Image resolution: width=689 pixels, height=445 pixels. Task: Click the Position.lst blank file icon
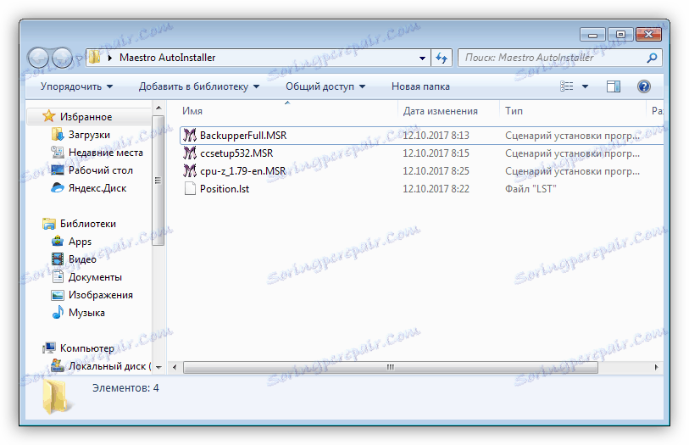[x=190, y=189]
